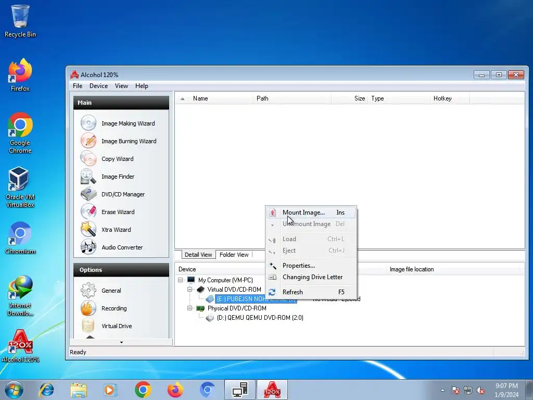Open Chromium desktop shortcut
Viewport: 533px width, 400px height.
click(20, 238)
